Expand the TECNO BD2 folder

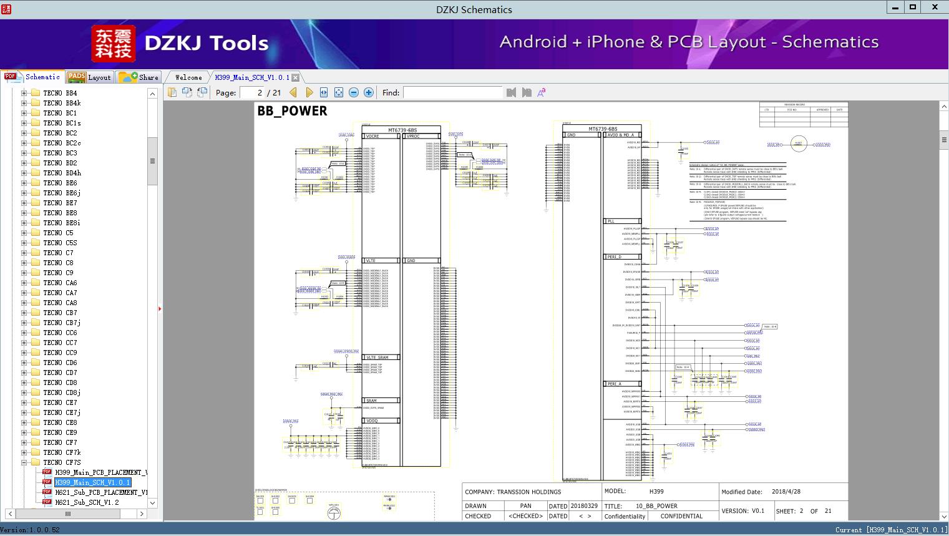[24, 163]
